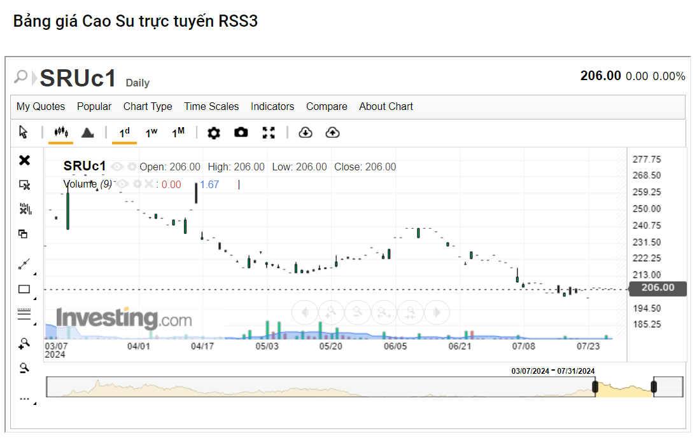Toggle fullscreen chart mode
Viewport: 697px width, 438px height.
click(x=269, y=132)
